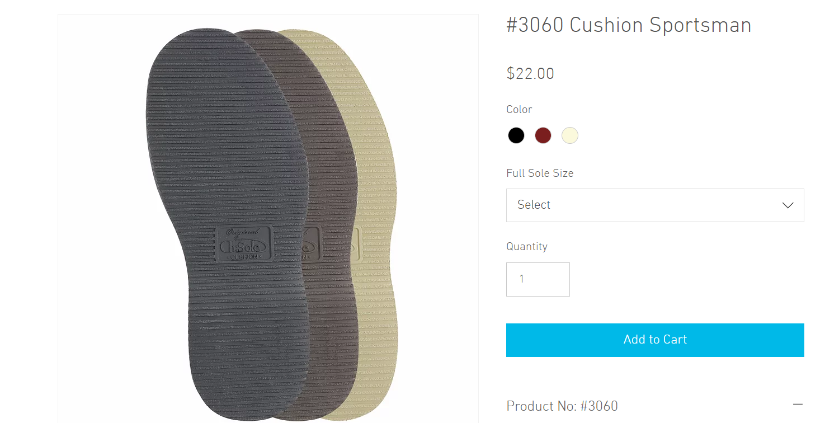Click the Color label

tap(519, 110)
